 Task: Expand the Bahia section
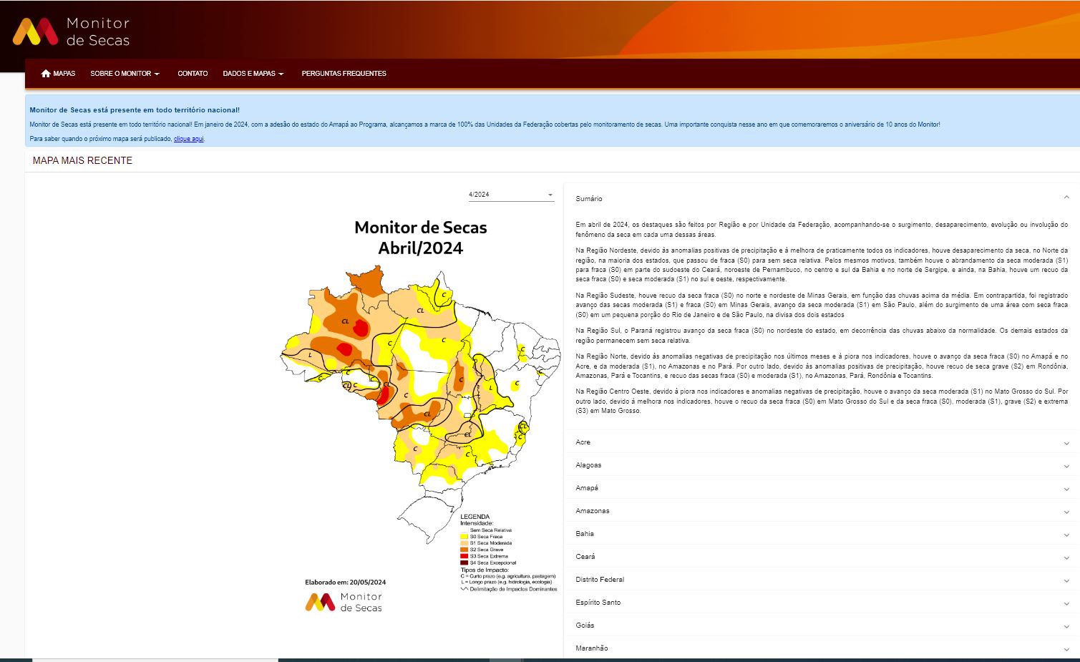tap(822, 534)
